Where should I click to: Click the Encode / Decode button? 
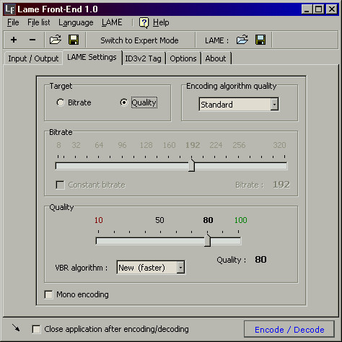(x=289, y=329)
